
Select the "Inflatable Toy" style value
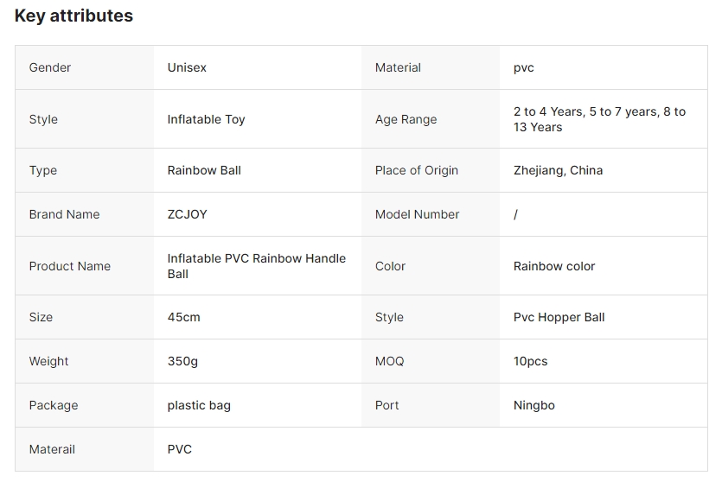tap(206, 119)
